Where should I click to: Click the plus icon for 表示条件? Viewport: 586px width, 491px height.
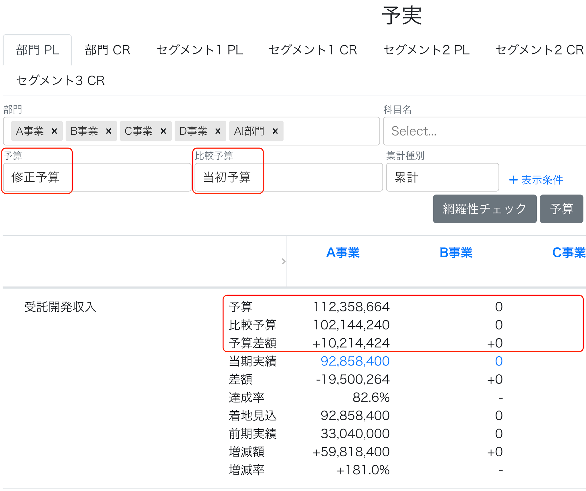[513, 180]
